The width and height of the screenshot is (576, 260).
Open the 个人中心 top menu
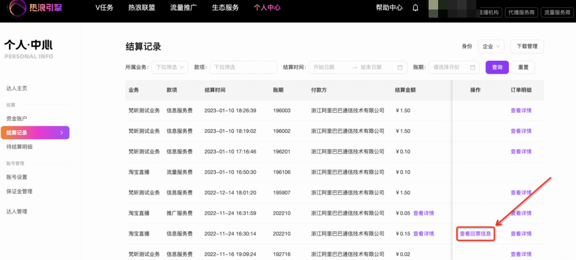coord(267,8)
